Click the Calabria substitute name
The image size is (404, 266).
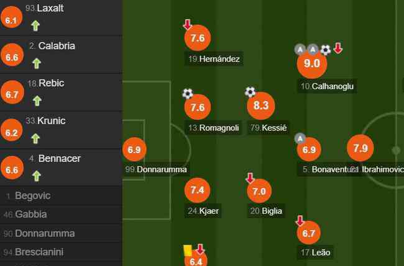click(57, 46)
